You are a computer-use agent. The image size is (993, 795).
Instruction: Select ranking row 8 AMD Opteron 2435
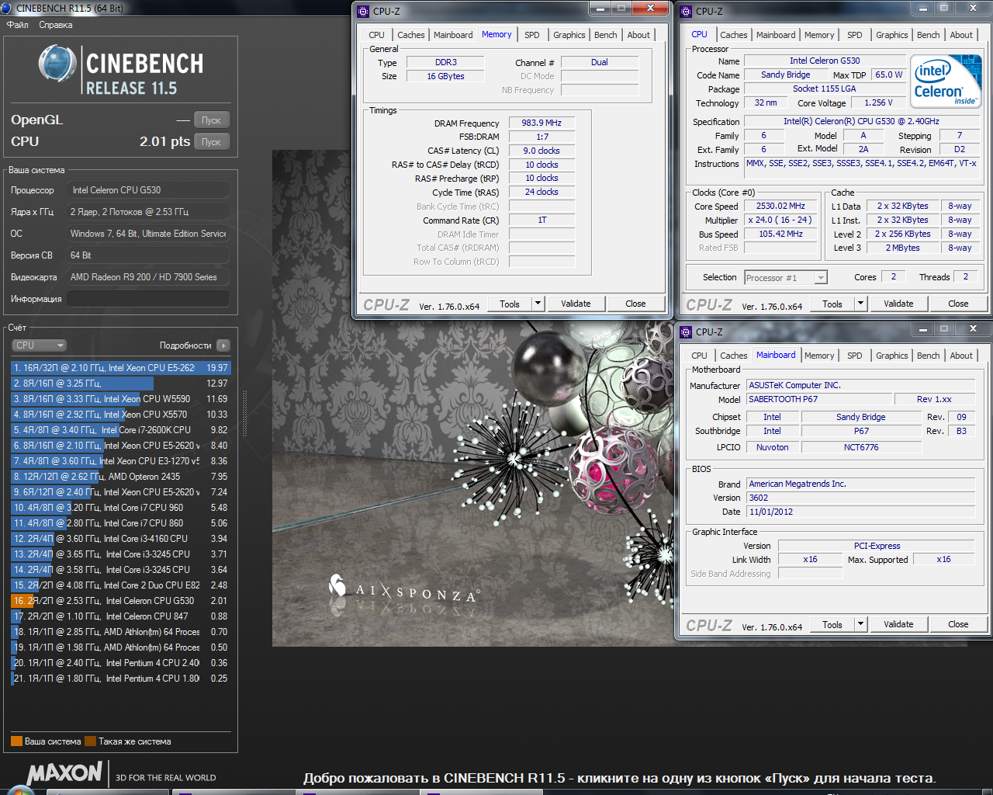(120, 477)
